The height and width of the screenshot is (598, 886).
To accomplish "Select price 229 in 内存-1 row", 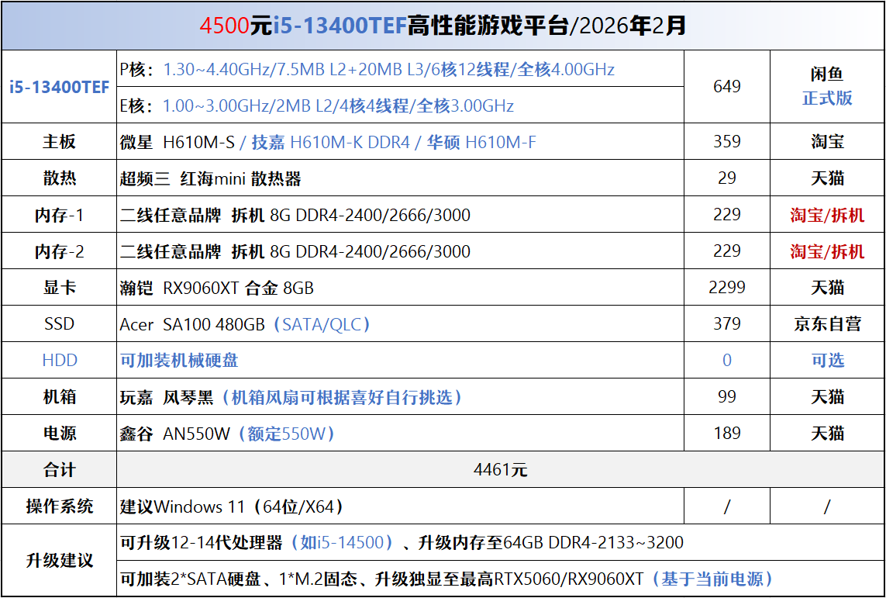I will (x=726, y=214).
